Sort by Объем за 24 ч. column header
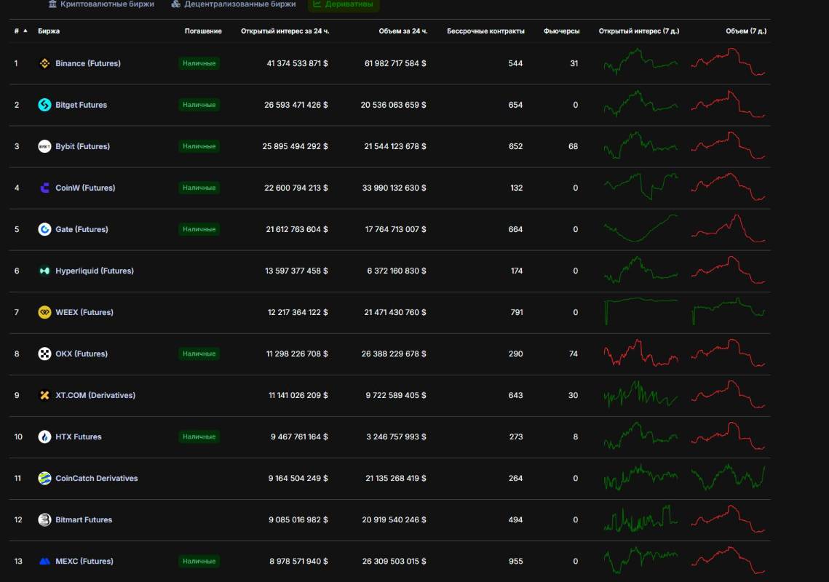The width and height of the screenshot is (829, 582). (402, 31)
